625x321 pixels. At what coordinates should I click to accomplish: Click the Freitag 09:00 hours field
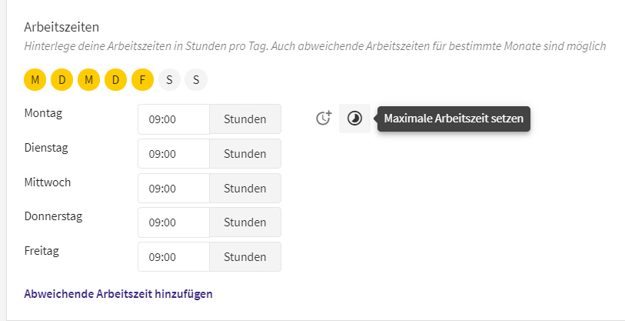point(174,256)
